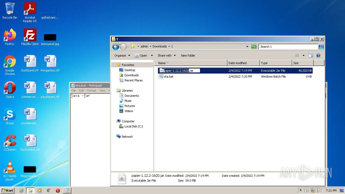345x194 pixels.
Task: Launch Firefox from the desktop
Action: 10,37
